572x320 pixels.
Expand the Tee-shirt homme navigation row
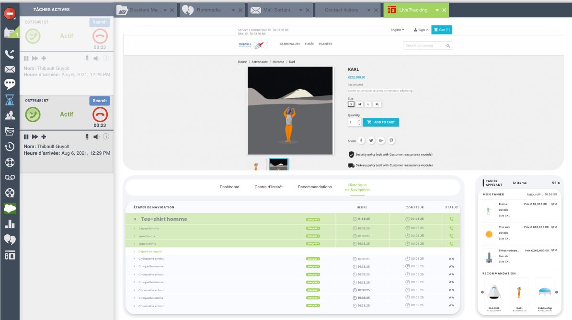pos(135,219)
